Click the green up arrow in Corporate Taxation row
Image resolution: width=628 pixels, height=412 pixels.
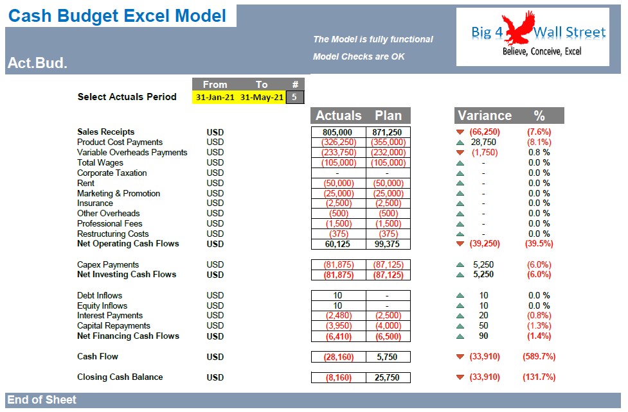coord(460,173)
